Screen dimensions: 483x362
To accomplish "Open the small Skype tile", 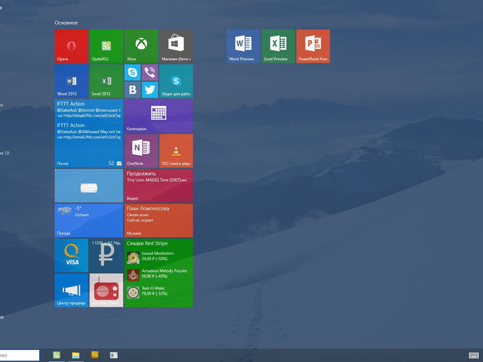I will click(x=132, y=72).
